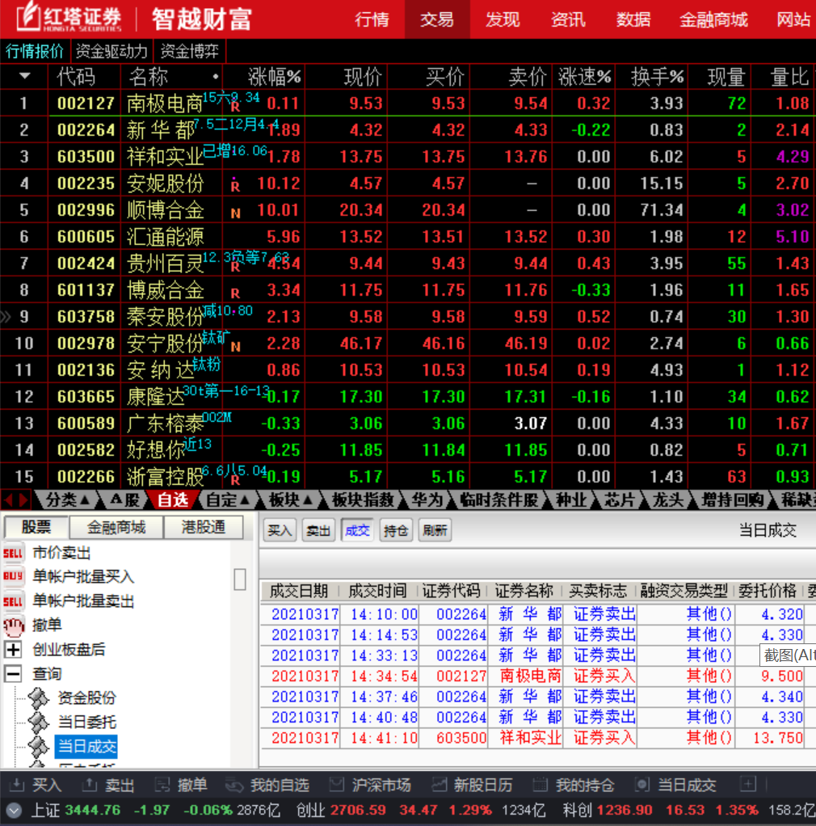Image resolution: width=816 pixels, height=826 pixels.
Task: Click the buy icon in the bottom toolbar
Action: pyautogui.click(x=17, y=785)
